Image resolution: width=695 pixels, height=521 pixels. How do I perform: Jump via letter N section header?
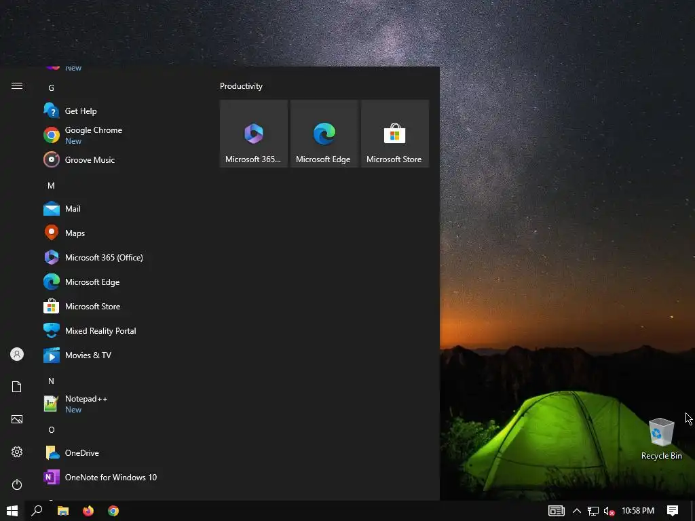tap(51, 381)
